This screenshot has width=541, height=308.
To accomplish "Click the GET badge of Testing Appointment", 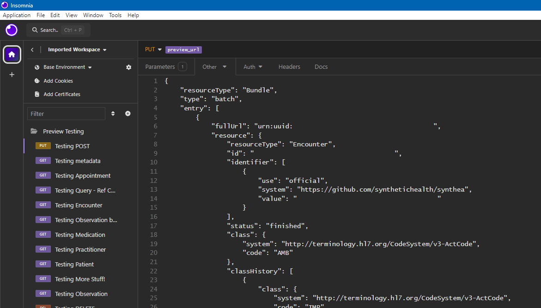I will [x=43, y=175].
